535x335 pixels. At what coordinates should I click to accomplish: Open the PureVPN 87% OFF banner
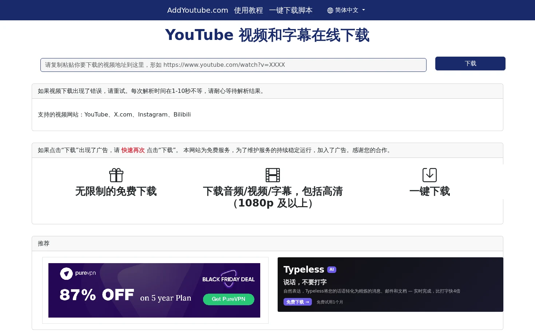[x=154, y=290]
